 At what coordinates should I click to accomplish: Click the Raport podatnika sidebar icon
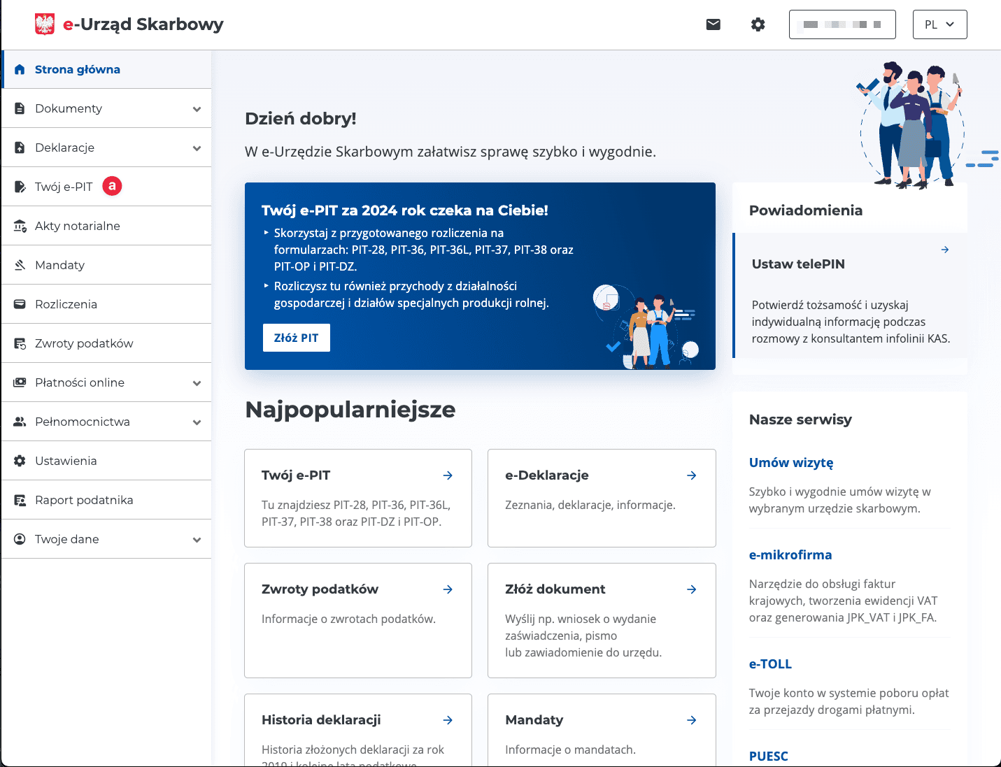20,500
